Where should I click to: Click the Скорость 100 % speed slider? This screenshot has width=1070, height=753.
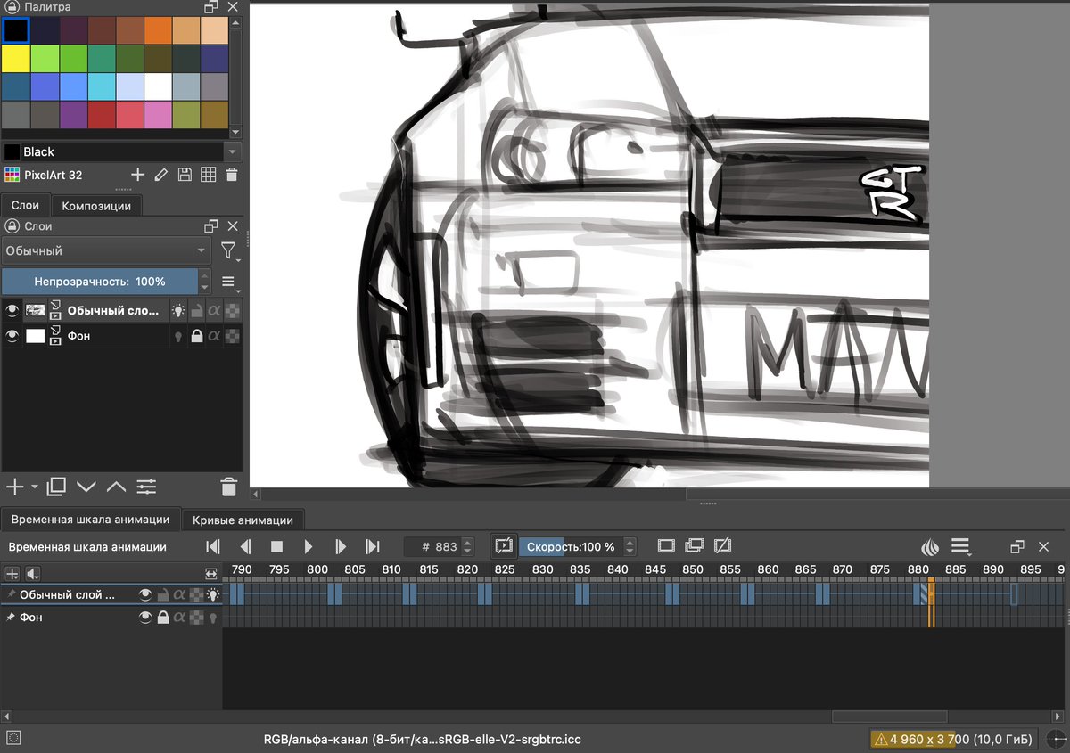click(571, 546)
